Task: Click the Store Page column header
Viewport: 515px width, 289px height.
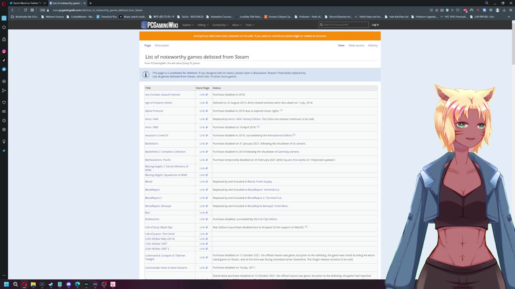Action: pos(202,88)
